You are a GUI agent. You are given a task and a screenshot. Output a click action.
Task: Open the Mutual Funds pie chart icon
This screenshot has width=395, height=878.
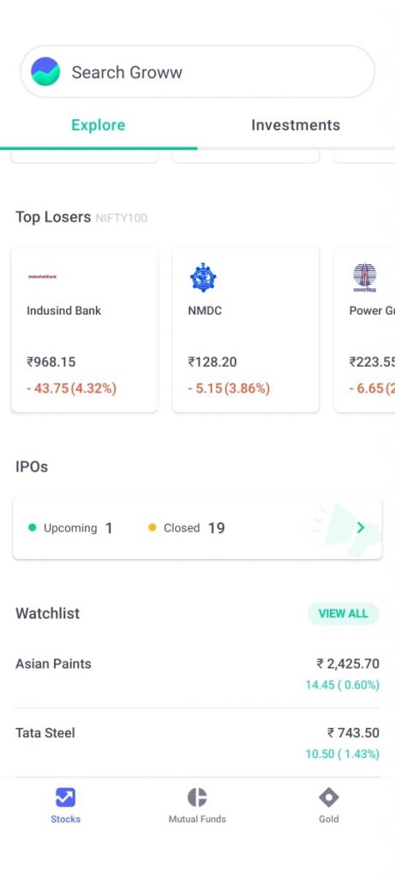tap(197, 797)
